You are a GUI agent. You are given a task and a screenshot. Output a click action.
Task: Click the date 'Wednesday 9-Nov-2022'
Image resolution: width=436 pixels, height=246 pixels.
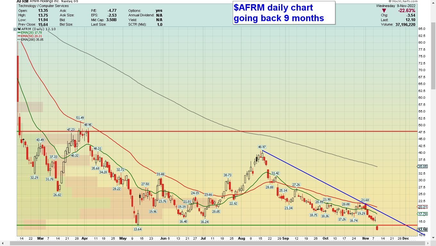(396, 6)
